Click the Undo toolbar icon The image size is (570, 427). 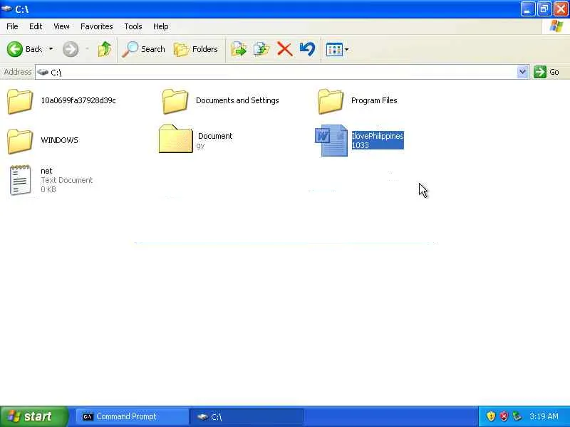click(307, 49)
